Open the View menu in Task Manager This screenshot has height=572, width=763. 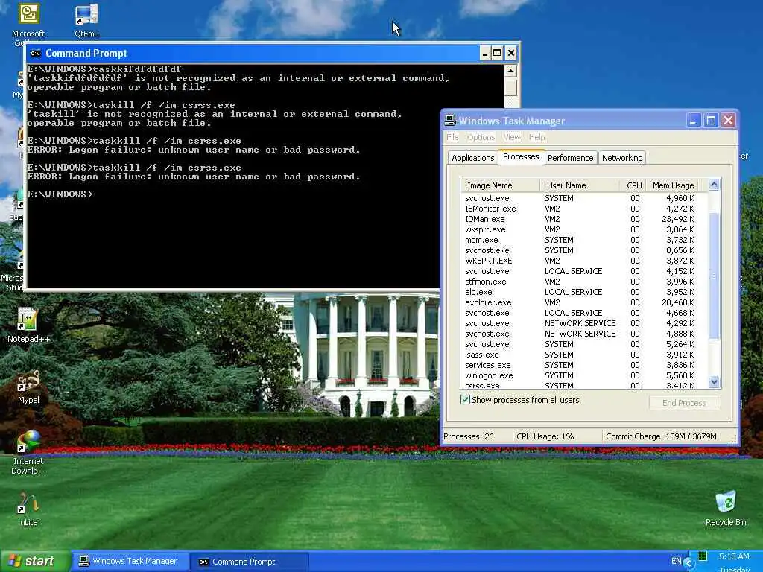(511, 137)
